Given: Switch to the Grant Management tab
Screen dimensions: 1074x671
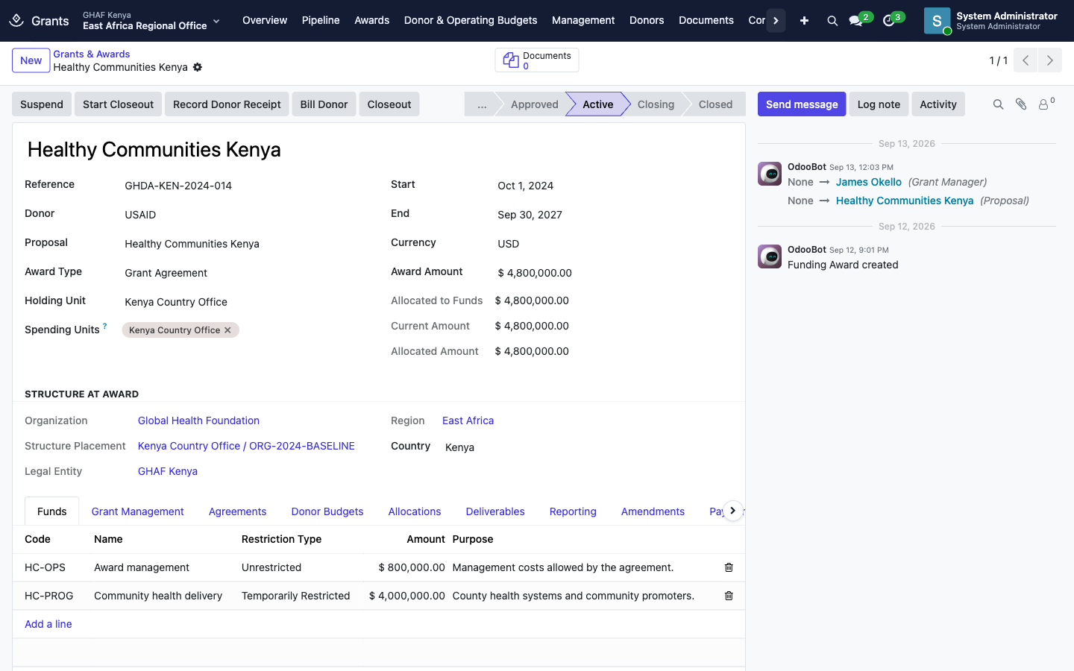Looking at the screenshot, I should point(138,511).
